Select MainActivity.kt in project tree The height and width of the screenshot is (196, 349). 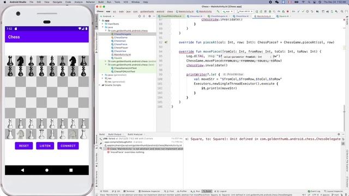pos(122,54)
